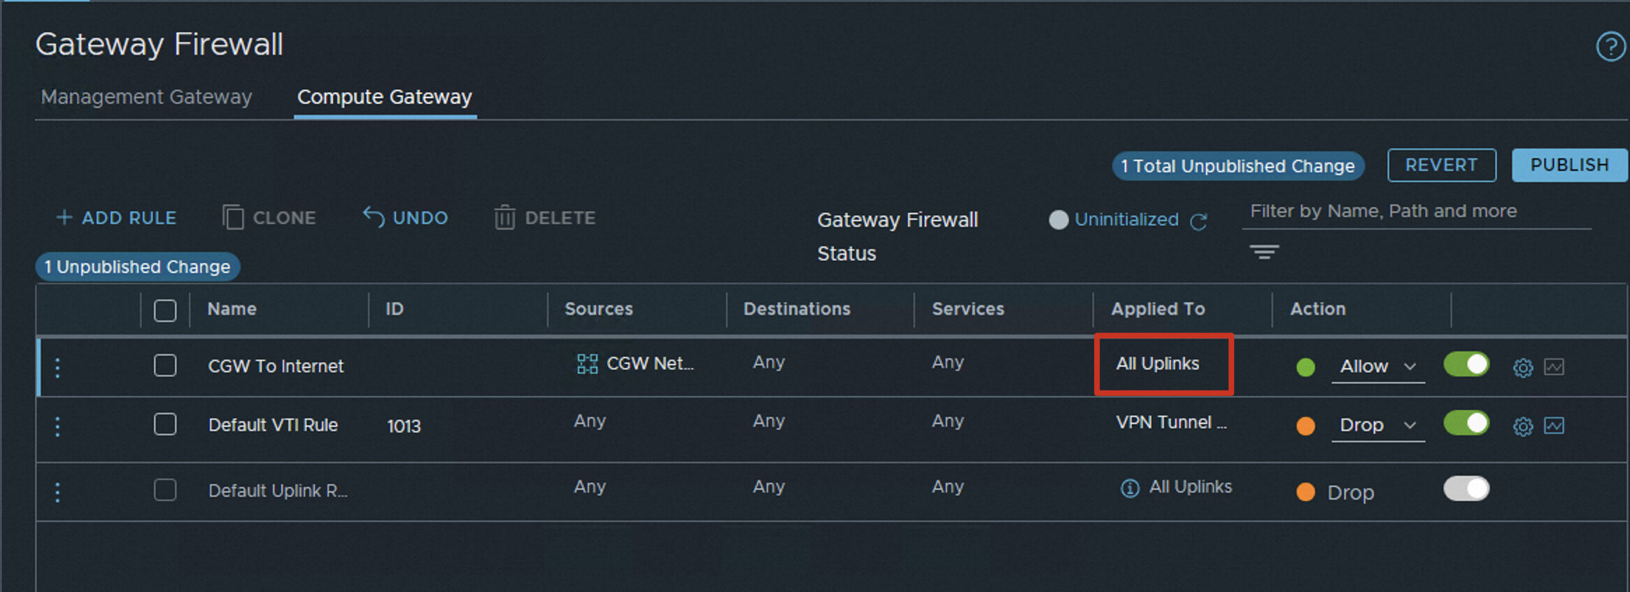Click the Filter by Name search field
The width and height of the screenshot is (1630, 592).
(x=1416, y=211)
